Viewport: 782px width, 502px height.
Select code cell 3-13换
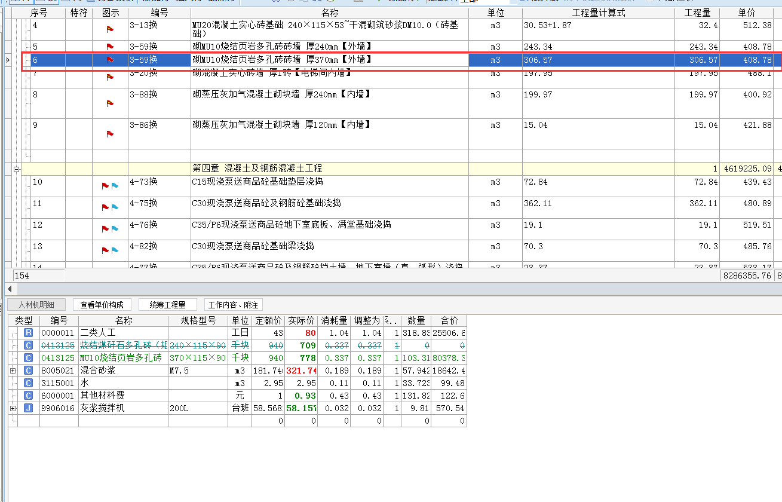pos(160,30)
